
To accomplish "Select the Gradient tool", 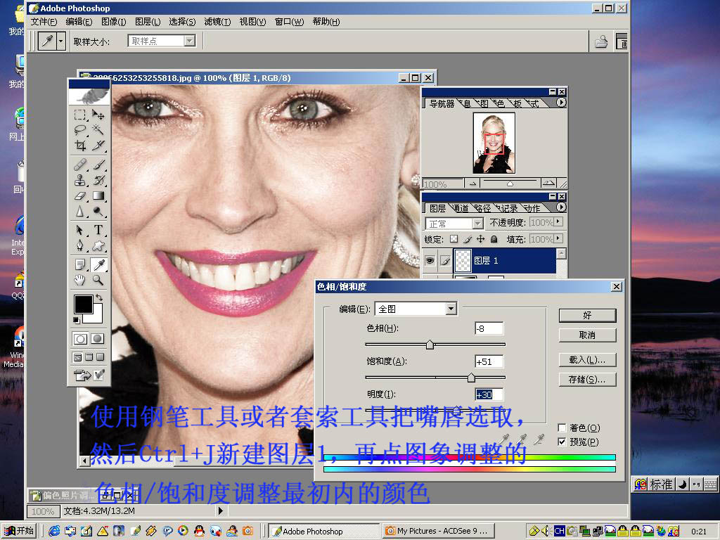I will (98, 195).
